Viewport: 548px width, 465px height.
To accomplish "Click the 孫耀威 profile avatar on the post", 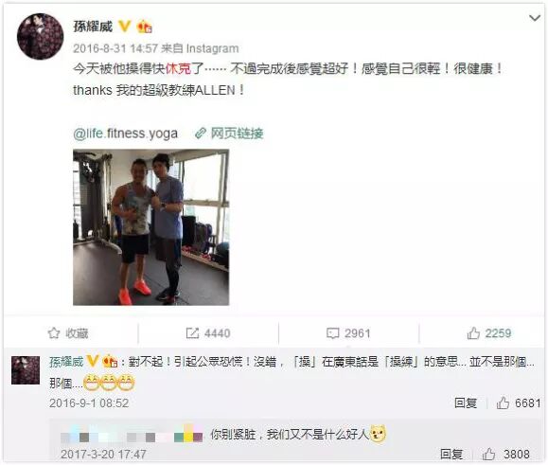I will coord(40,36).
